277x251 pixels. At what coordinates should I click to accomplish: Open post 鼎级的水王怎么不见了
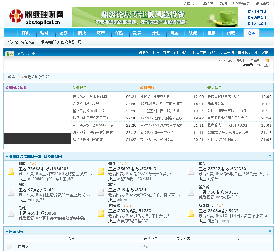(90, 118)
